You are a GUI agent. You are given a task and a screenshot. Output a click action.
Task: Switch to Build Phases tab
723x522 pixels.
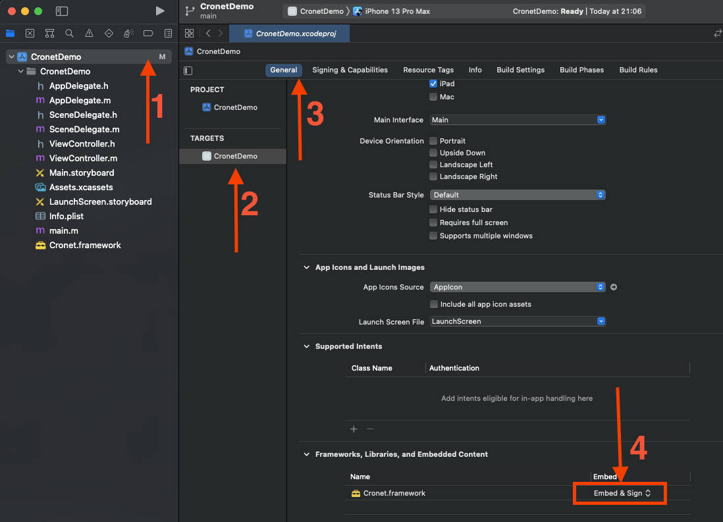click(x=581, y=70)
